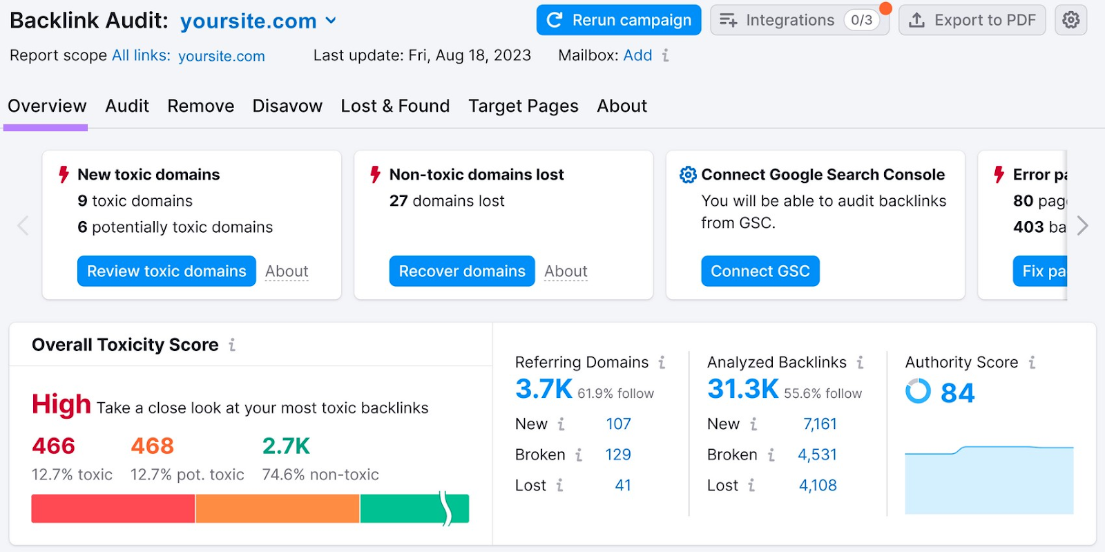1105x552 pixels.
Task: Click the 4,531 broken backlinks value
Action: (x=817, y=455)
